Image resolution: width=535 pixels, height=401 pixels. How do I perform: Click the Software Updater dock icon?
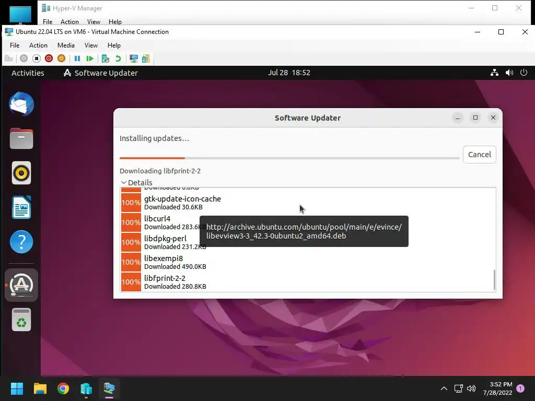[x=21, y=285]
